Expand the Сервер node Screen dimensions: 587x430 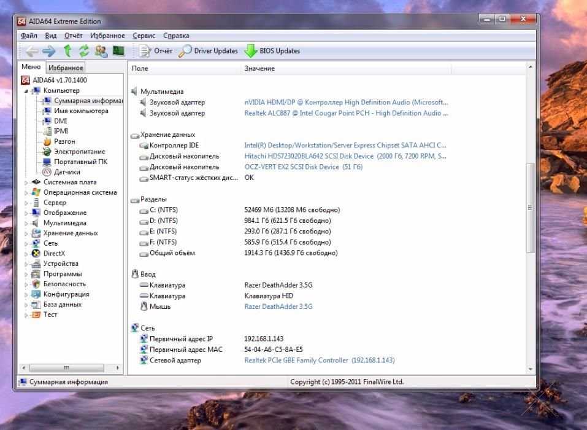point(26,203)
